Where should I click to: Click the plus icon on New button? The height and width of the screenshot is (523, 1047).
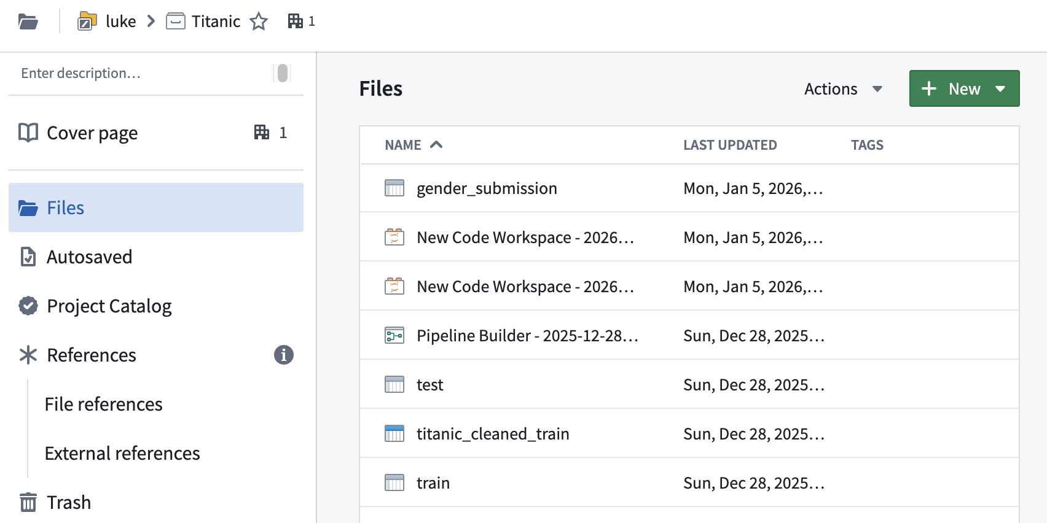[x=929, y=88]
